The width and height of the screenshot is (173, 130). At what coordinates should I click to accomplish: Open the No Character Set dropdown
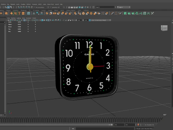pos(149,125)
